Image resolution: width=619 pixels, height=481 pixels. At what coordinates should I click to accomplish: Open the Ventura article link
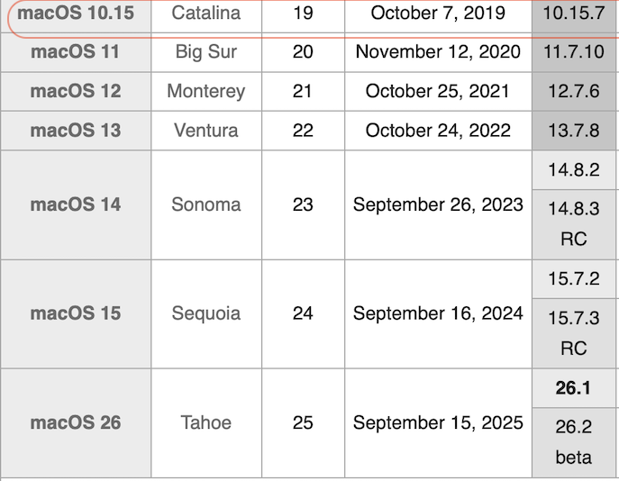pyautogui.click(x=205, y=131)
